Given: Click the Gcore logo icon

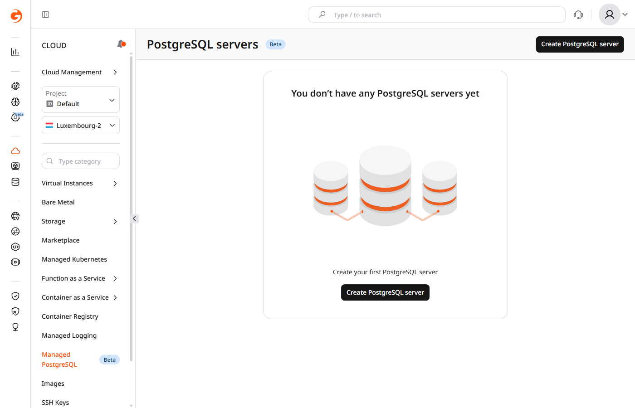Looking at the screenshot, I should [16, 16].
